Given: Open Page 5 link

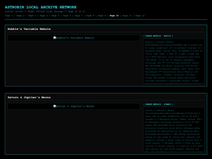Looking at the screenshot, I should [55, 16].
